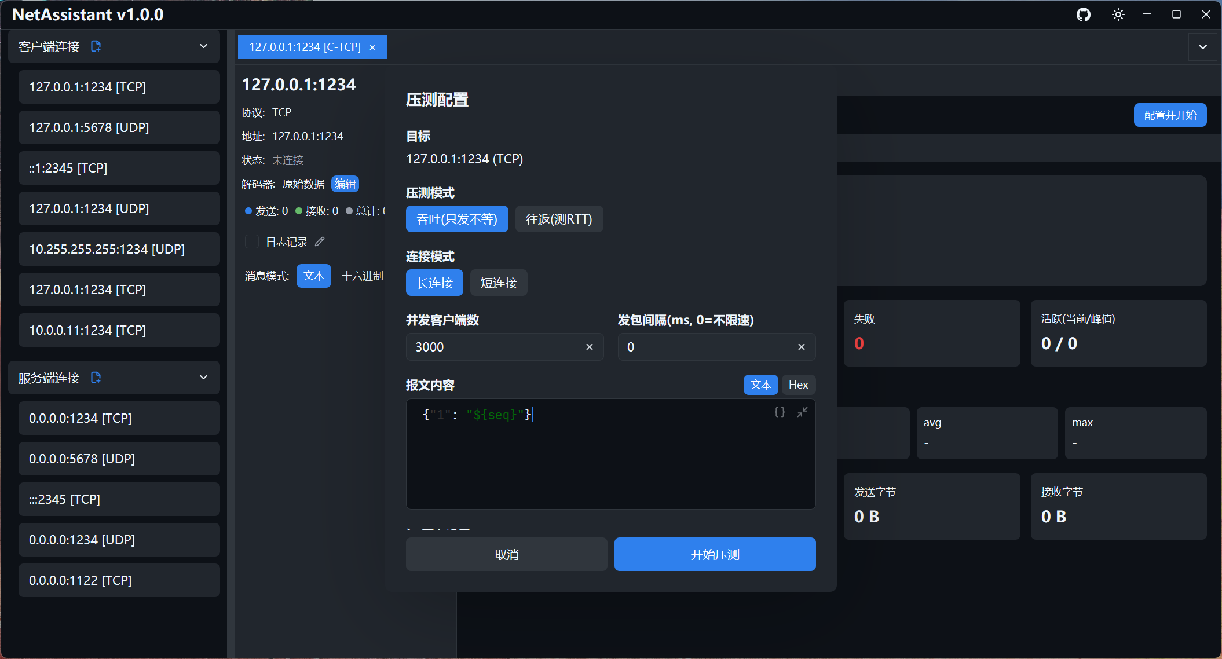Close the 127.0.0.1:1234 [C-TCP] tab
The image size is (1222, 659).
tap(372, 47)
